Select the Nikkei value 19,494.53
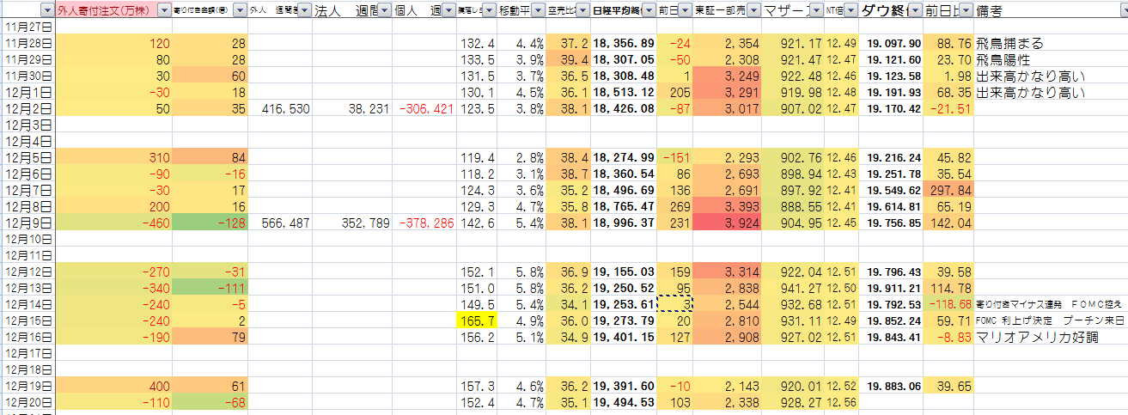Image resolution: width=1128 pixels, height=415 pixels. click(x=624, y=401)
